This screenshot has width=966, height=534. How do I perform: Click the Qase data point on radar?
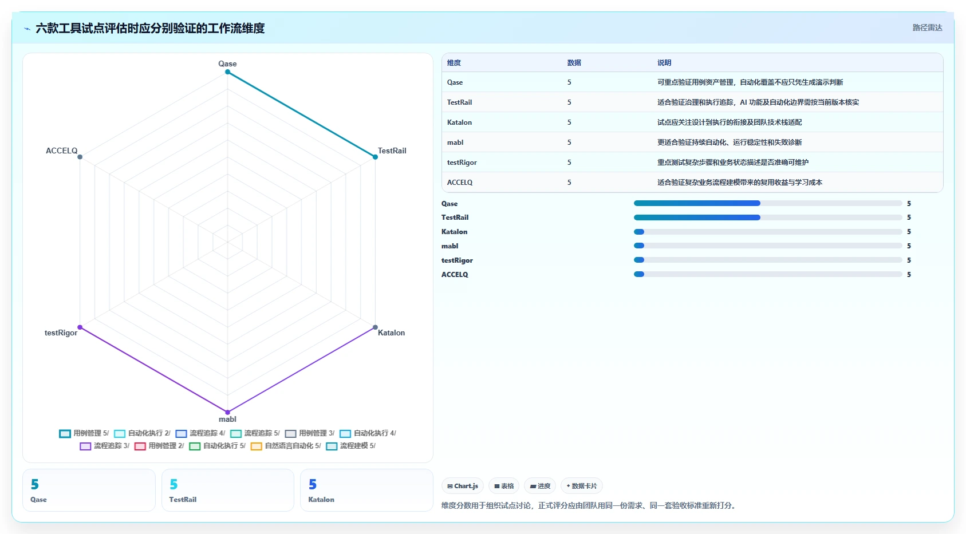point(227,72)
